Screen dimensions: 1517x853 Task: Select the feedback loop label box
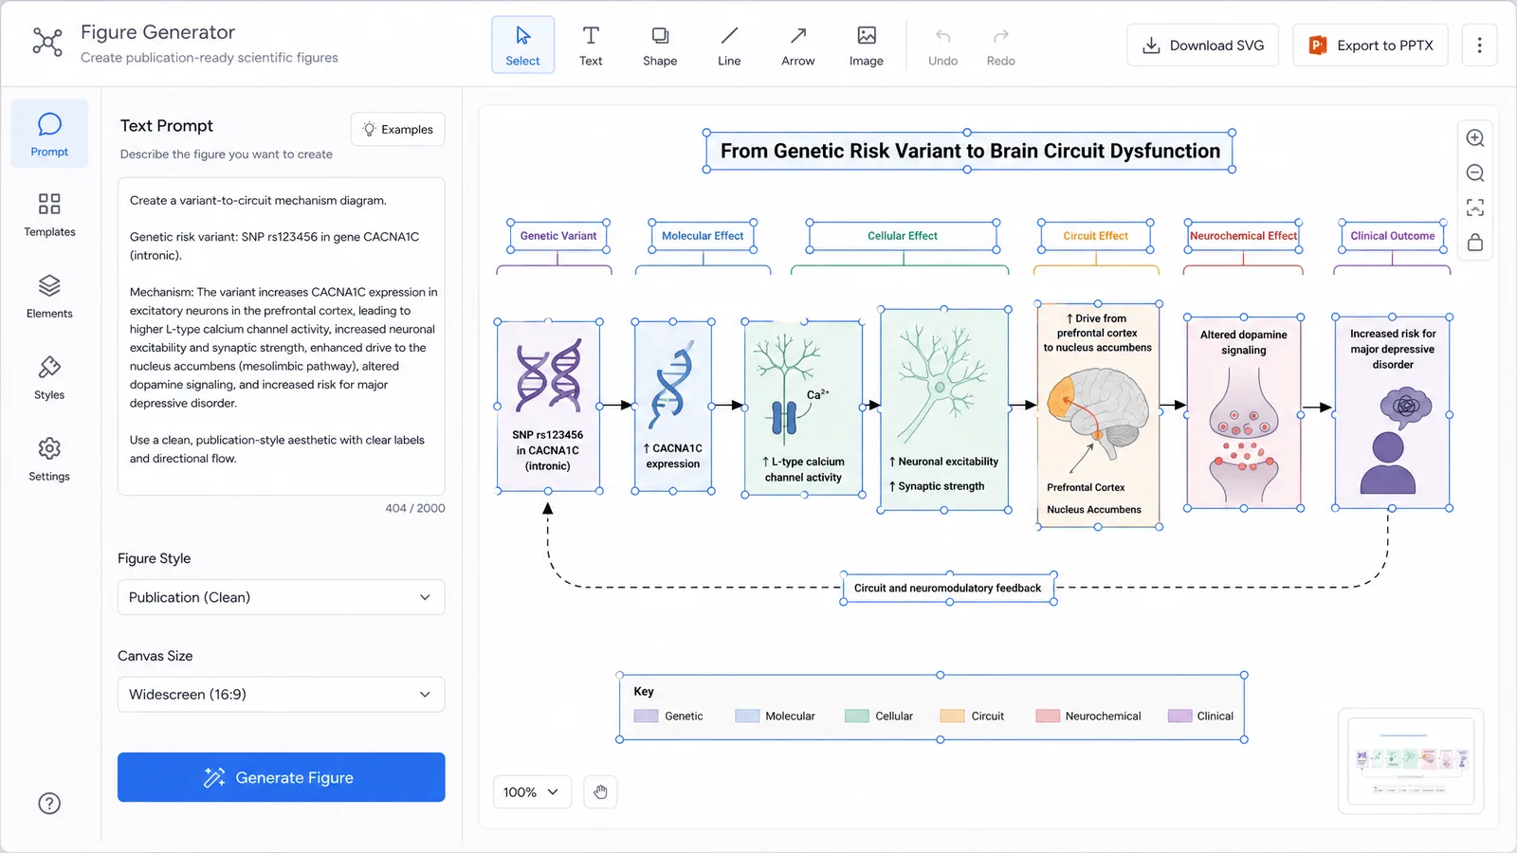tap(948, 588)
